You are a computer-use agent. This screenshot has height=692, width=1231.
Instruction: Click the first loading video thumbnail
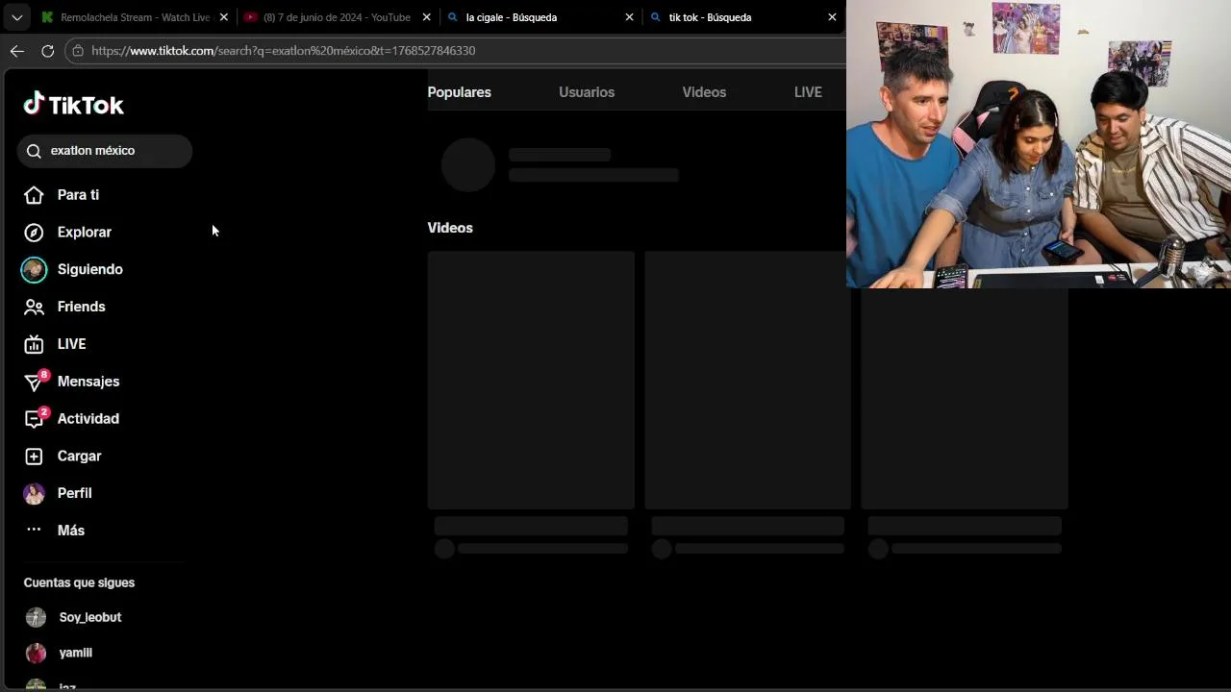(531, 381)
